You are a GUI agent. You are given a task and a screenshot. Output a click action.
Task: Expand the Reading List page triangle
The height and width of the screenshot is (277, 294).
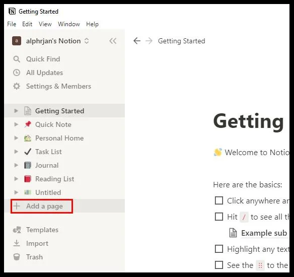16,179
